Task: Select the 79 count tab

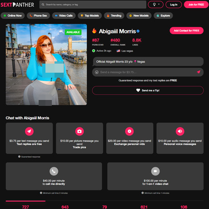Action: pos(104,207)
